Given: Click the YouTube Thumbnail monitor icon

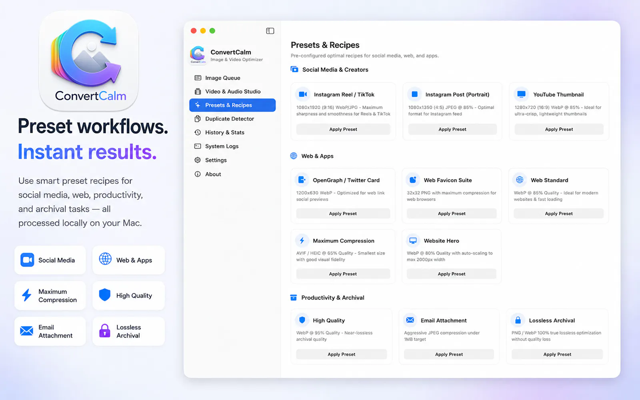Looking at the screenshot, I should click(x=521, y=94).
